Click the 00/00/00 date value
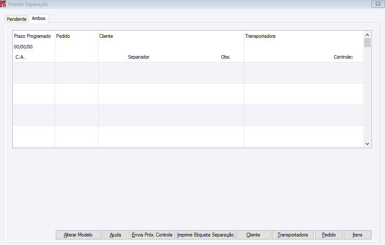 23,47
